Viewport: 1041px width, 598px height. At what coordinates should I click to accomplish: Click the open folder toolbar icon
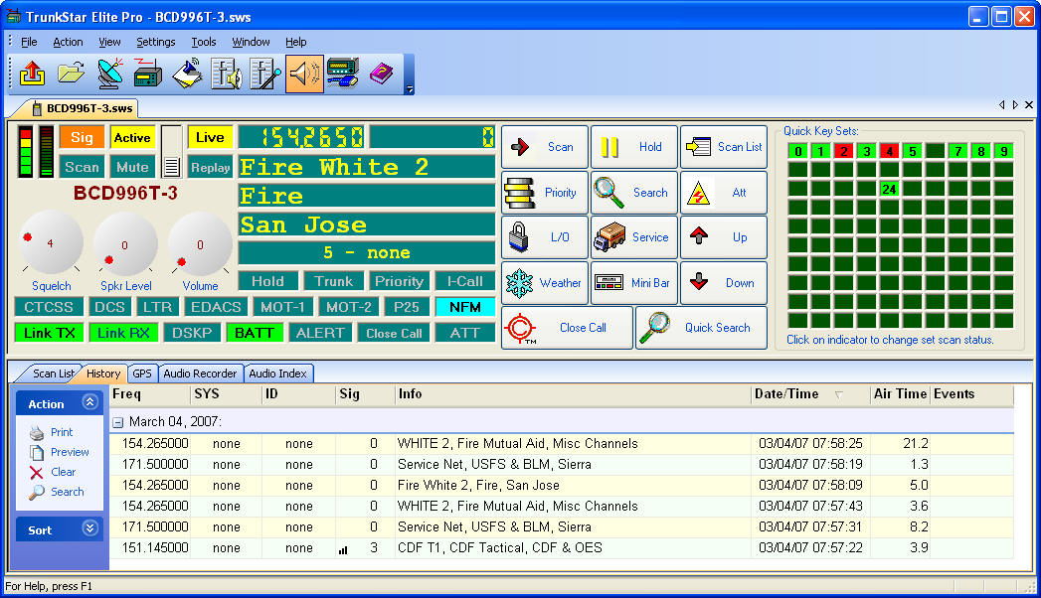tap(71, 74)
